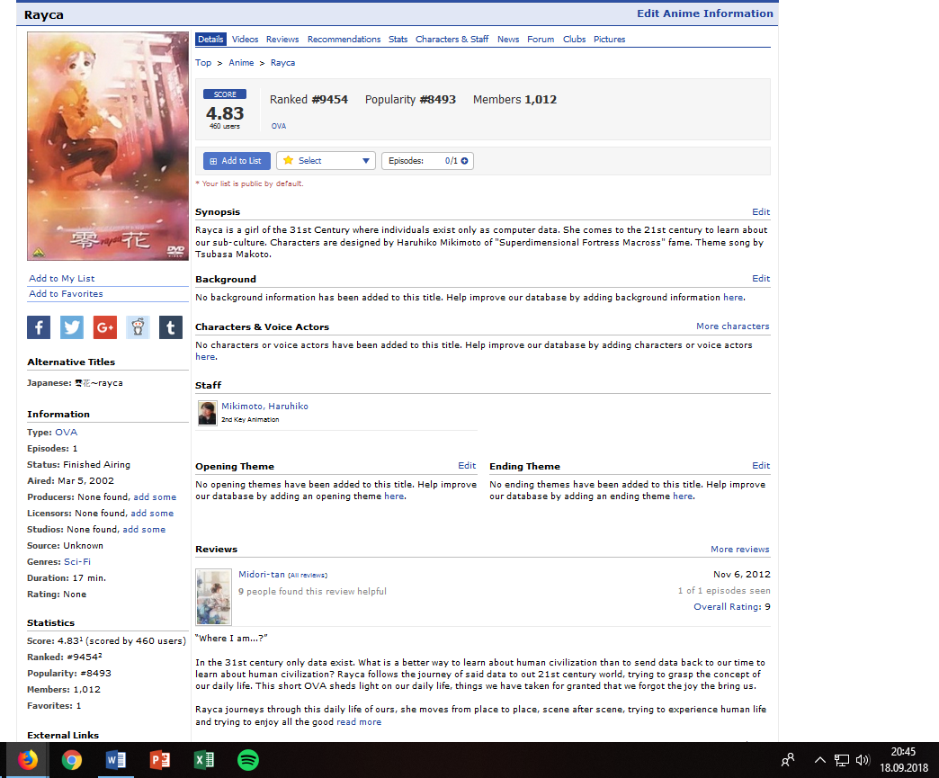Click Top breadcrumb link
Image resolution: width=939 pixels, height=778 pixels.
click(x=203, y=62)
